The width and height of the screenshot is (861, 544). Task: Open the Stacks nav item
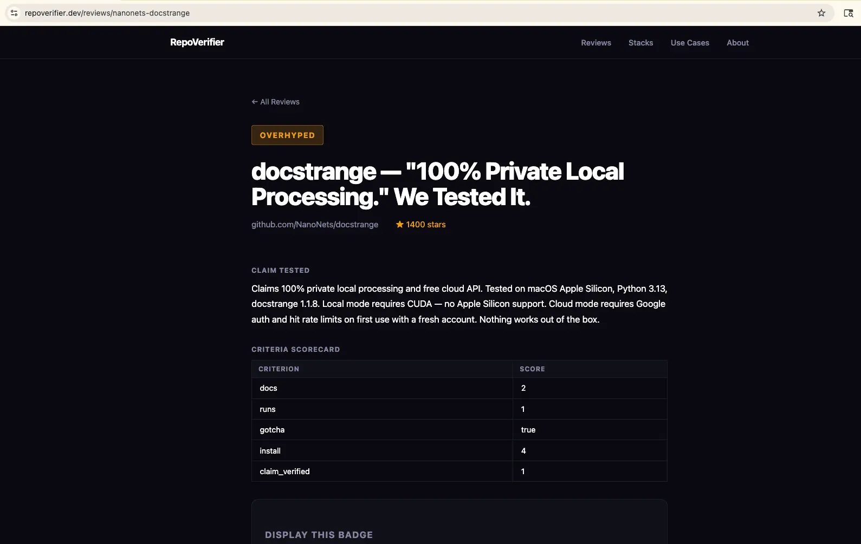click(640, 43)
